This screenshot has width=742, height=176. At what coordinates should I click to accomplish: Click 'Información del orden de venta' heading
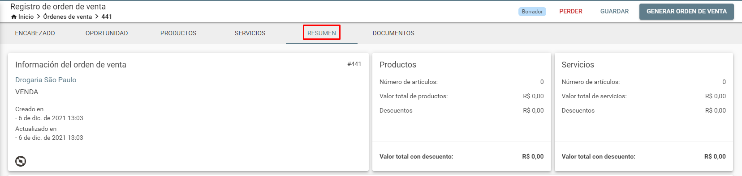[71, 65]
